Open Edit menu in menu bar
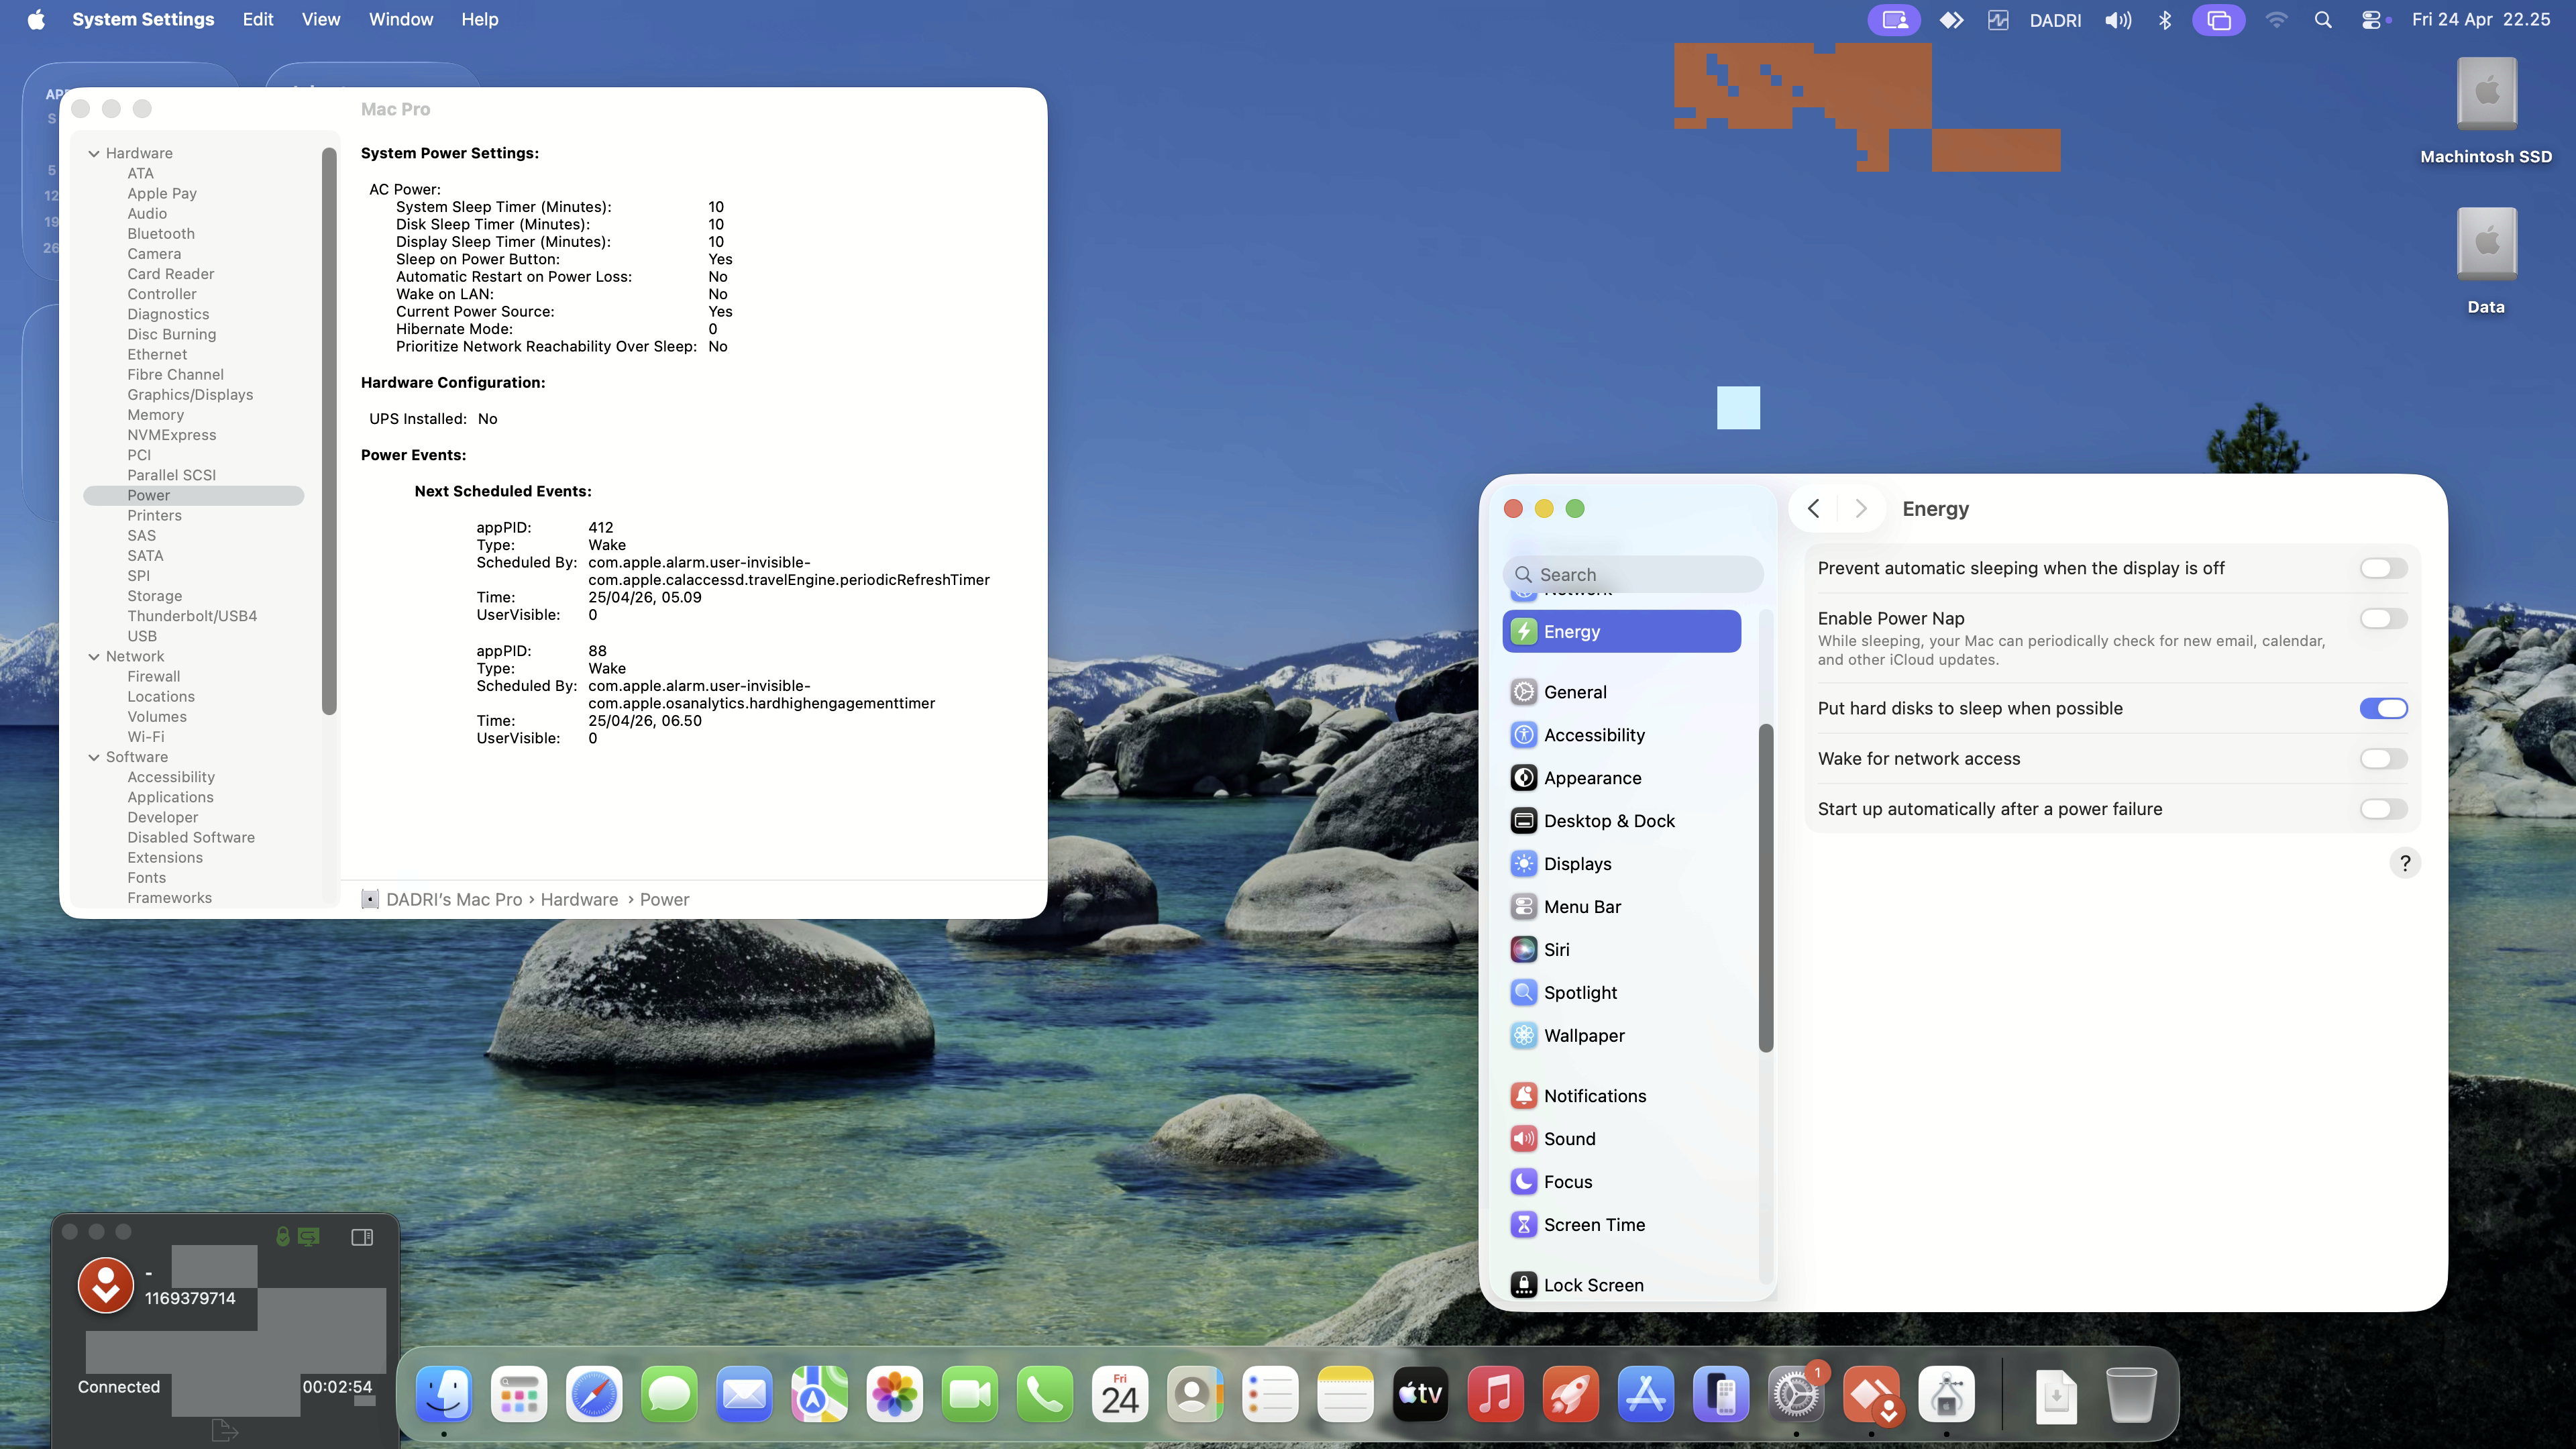2576x1449 pixels. (x=258, y=20)
